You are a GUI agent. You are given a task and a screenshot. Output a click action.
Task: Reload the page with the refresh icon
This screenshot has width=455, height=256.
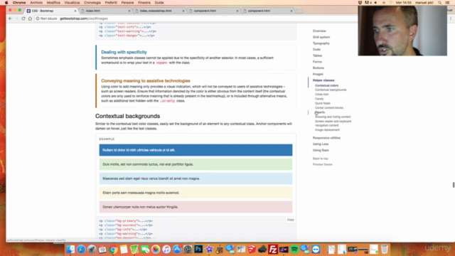coord(23,18)
